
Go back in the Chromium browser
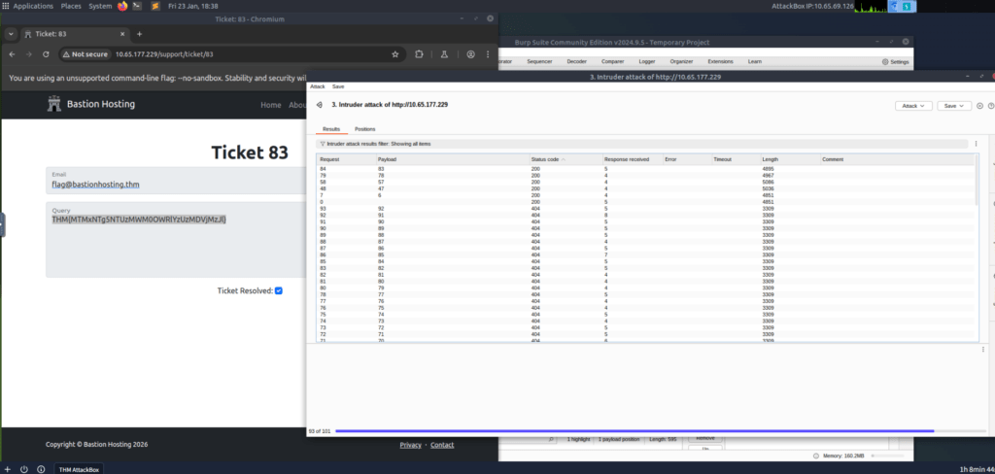click(12, 54)
